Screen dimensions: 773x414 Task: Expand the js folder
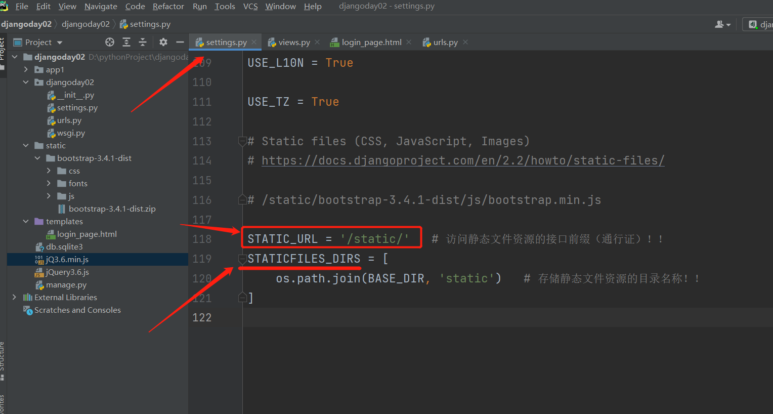[49, 196]
